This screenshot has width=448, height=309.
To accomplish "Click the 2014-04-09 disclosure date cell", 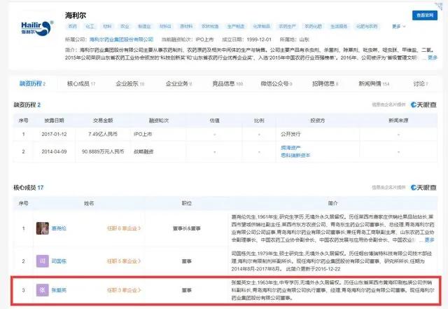I will pos(54,151).
